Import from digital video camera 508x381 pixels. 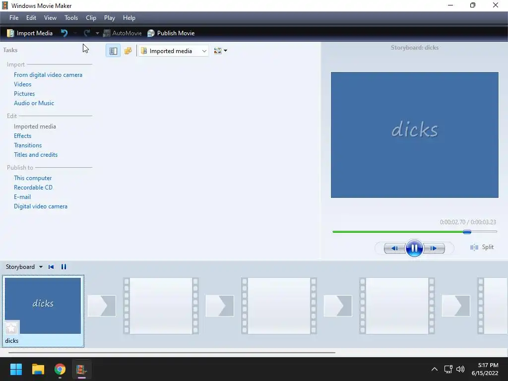pyautogui.click(x=48, y=75)
